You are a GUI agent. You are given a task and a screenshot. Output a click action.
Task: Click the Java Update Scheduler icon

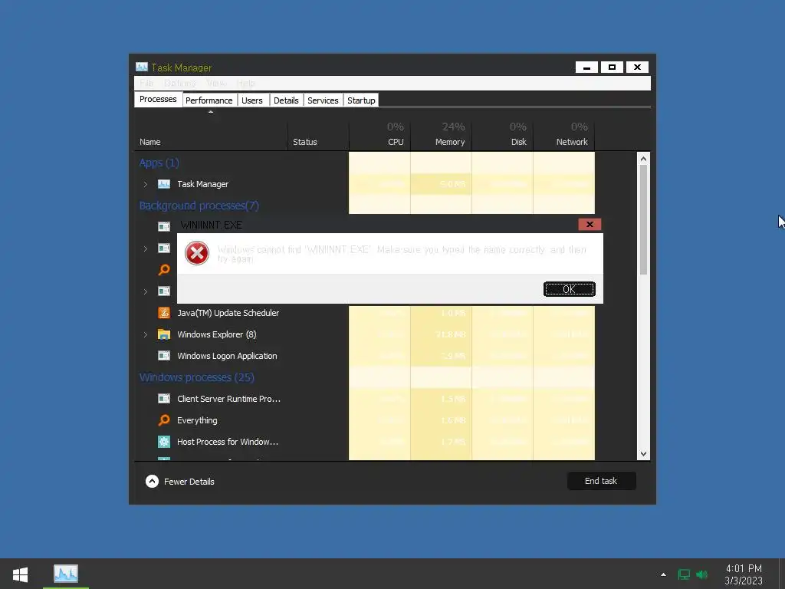[x=164, y=313]
